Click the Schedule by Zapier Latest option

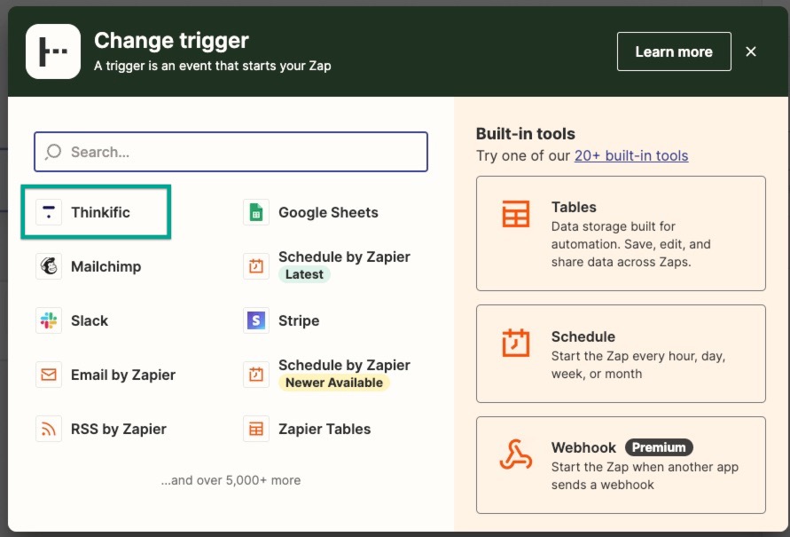[x=343, y=265]
